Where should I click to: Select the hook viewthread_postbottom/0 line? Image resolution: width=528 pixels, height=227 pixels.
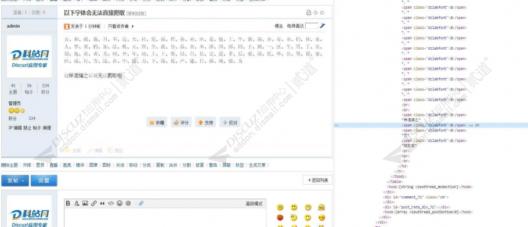(x=428, y=212)
